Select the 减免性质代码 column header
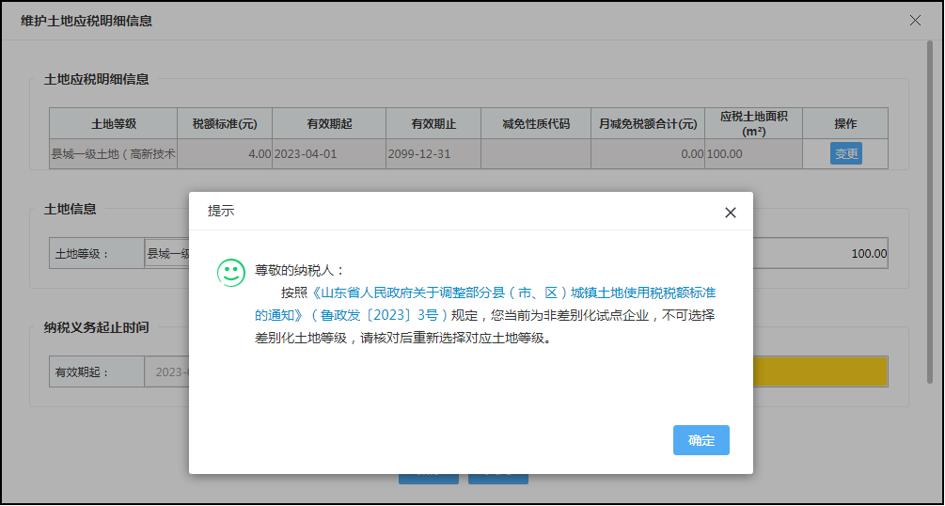Image resolution: width=945 pixels, height=506 pixels. (x=536, y=123)
